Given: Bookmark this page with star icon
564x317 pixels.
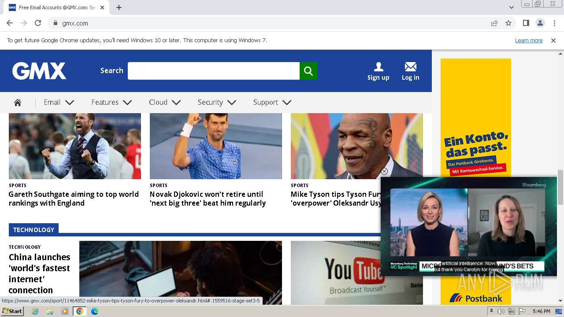Looking at the screenshot, I should tap(508, 23).
